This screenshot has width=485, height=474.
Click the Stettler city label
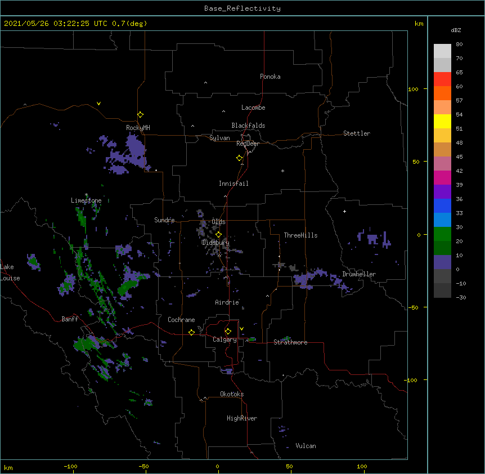tap(357, 133)
